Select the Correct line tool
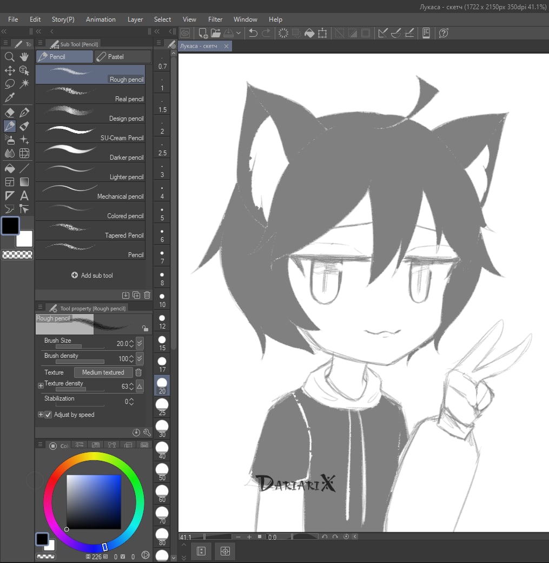Screen dimensions: 549x563 (x=24, y=209)
